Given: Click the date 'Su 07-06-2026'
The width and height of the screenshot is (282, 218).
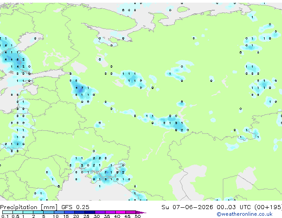Looking at the screenshot, I should [187, 207].
